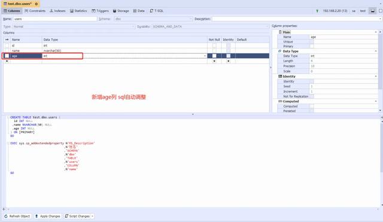Click the key column header icon

click(x=7, y=39)
